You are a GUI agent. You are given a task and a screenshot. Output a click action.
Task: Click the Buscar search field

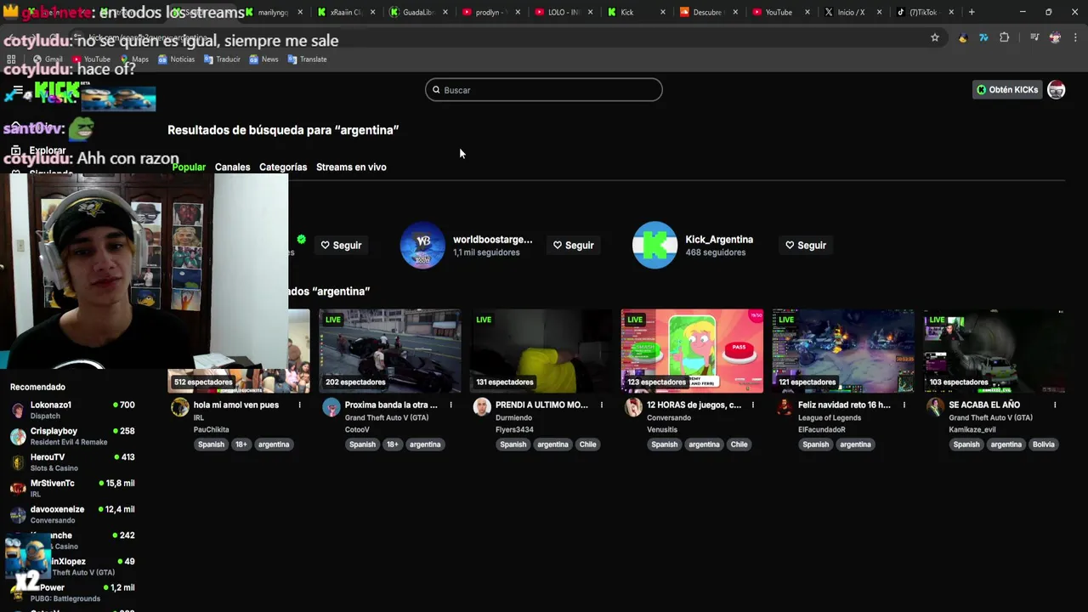coord(544,90)
